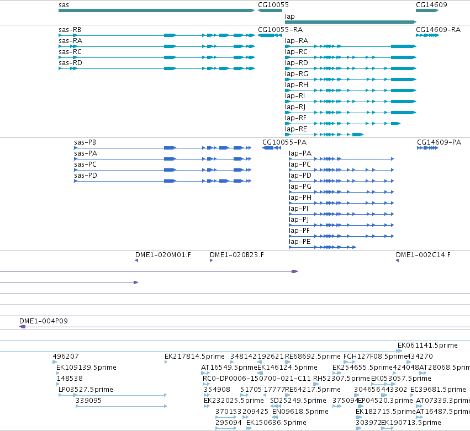
Task: Choose protein sas-PD label
Action: (x=86, y=175)
